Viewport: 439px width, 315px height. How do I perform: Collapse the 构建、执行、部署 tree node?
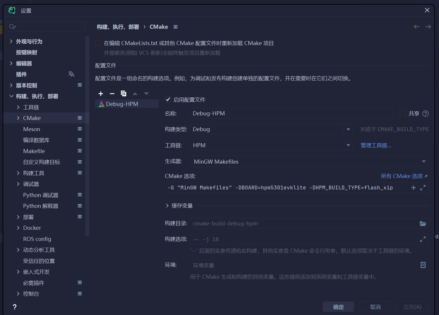pyautogui.click(x=11, y=96)
